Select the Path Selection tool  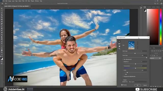[x=2, y=45]
